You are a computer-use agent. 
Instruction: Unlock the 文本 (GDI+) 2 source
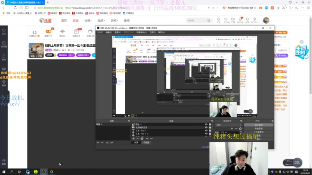tap(210, 133)
